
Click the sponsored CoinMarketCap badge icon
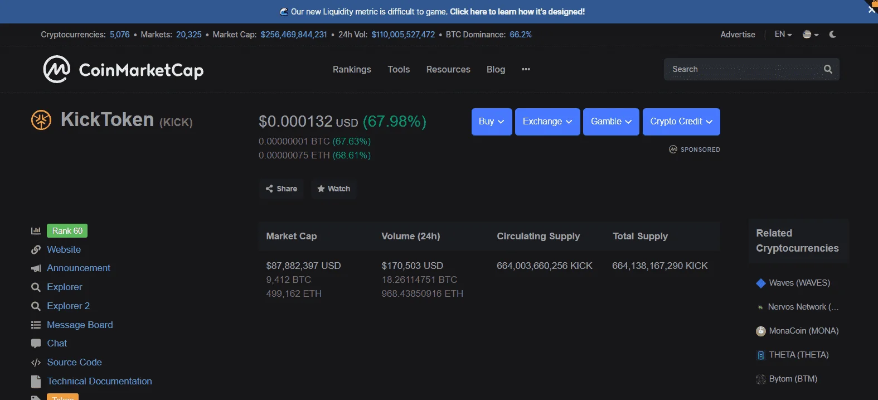(673, 150)
